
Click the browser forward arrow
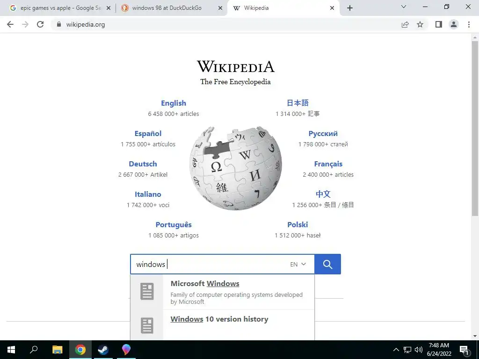[25, 24]
